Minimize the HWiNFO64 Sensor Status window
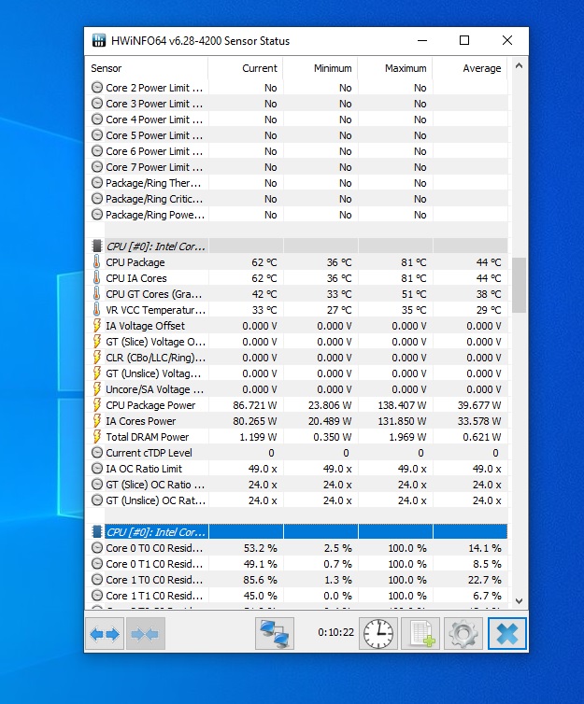The width and height of the screenshot is (584, 704). point(422,40)
